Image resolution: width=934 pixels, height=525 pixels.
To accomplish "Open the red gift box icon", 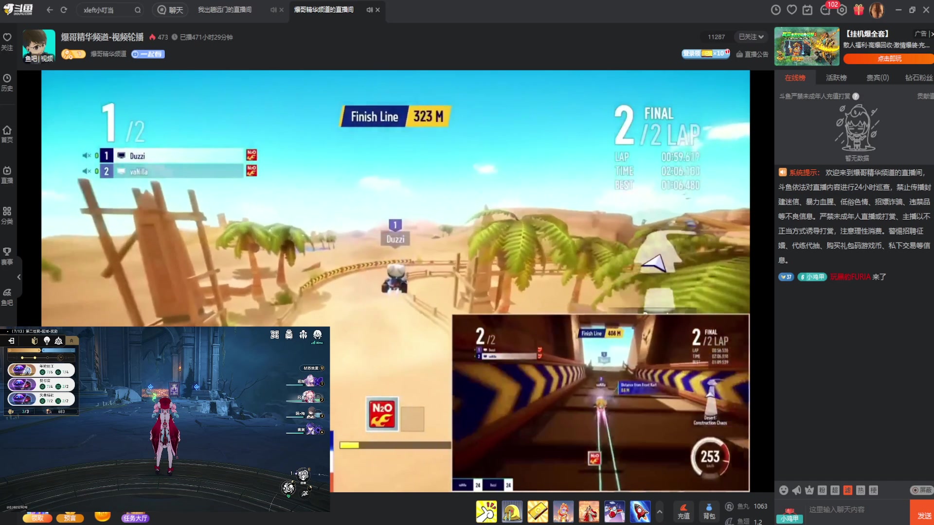I will tap(859, 10).
